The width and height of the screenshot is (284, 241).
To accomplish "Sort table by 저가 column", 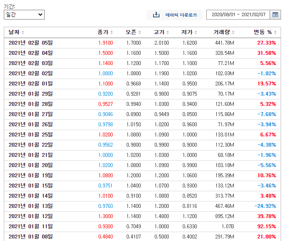I will (x=189, y=32).
